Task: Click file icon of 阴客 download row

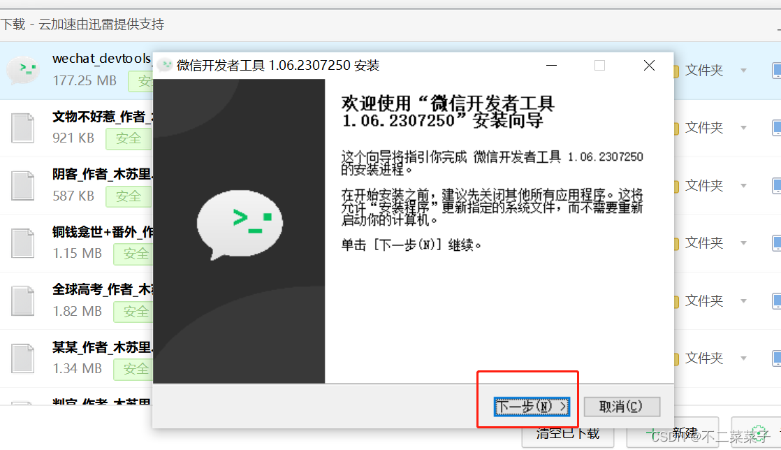Action: coord(23,185)
